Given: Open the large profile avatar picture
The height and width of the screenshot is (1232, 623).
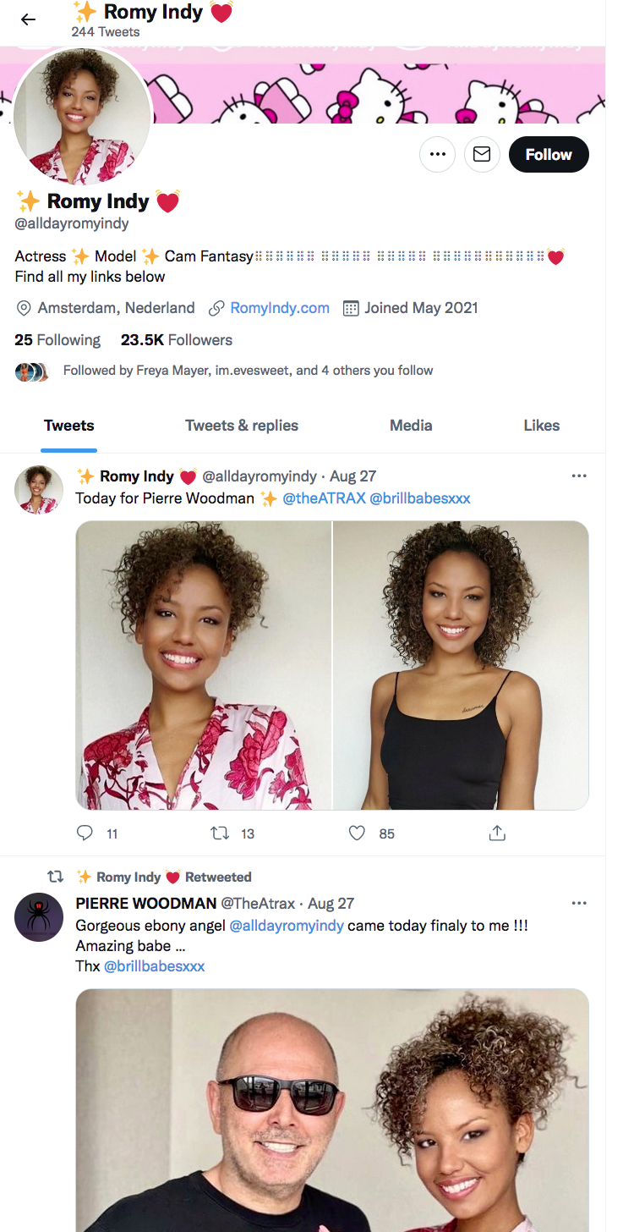Looking at the screenshot, I should tap(82, 116).
